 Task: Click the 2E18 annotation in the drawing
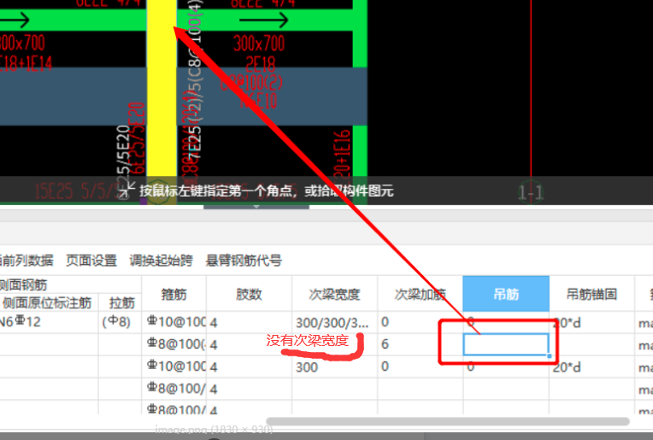pos(260,64)
